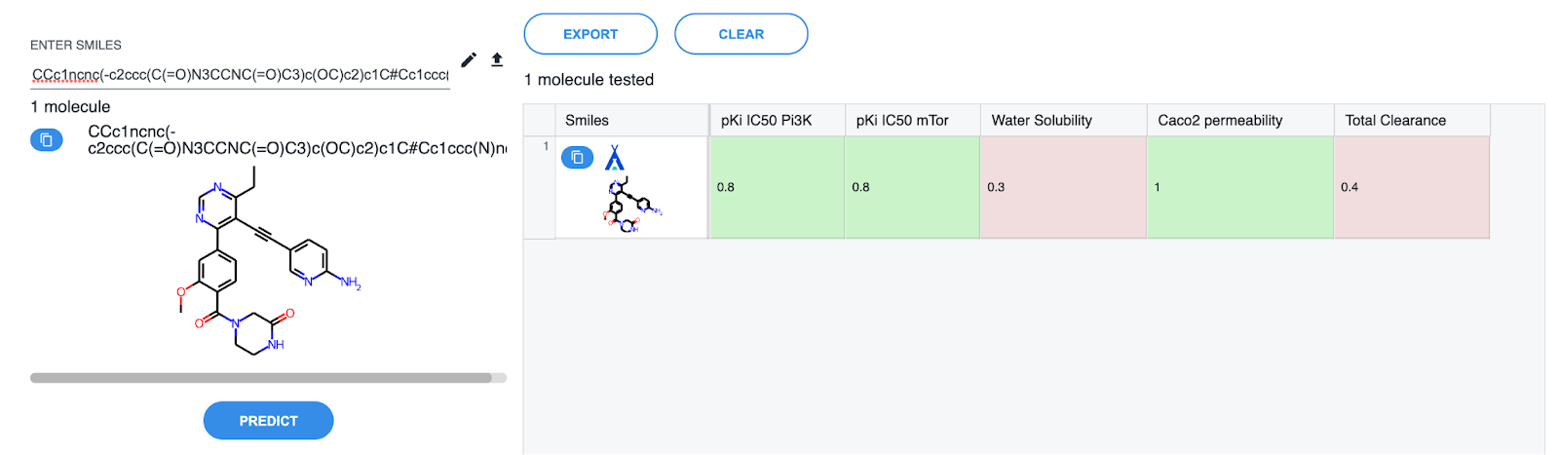This screenshot has height=455, width=1559.
Task: Select the Smiles column header
Action: tap(587, 121)
